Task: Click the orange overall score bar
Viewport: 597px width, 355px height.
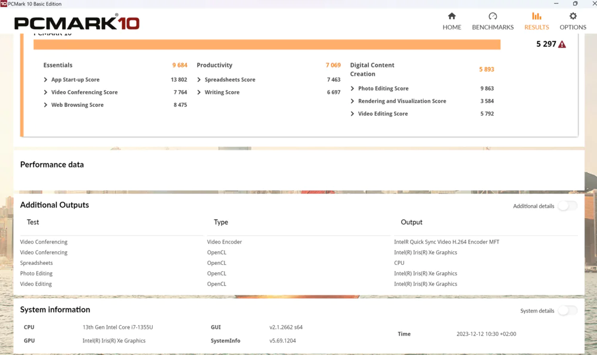Action: click(x=267, y=45)
